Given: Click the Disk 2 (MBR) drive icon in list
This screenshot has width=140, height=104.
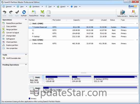Looking at the screenshot, I should 30,40.
